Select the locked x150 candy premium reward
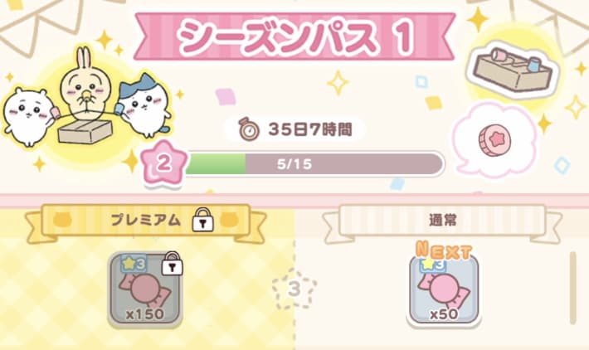589x350 pixels. pos(145,289)
